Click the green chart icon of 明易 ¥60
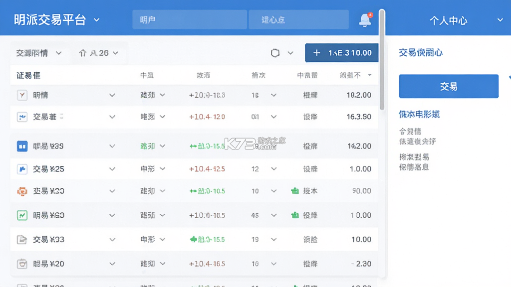The height and width of the screenshot is (287, 511). click(22, 215)
